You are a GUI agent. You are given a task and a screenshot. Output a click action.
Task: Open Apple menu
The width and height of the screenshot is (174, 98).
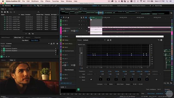(3, 1)
